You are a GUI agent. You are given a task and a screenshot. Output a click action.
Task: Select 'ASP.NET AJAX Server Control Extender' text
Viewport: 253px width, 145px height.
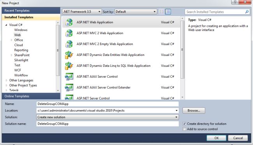[104, 87]
